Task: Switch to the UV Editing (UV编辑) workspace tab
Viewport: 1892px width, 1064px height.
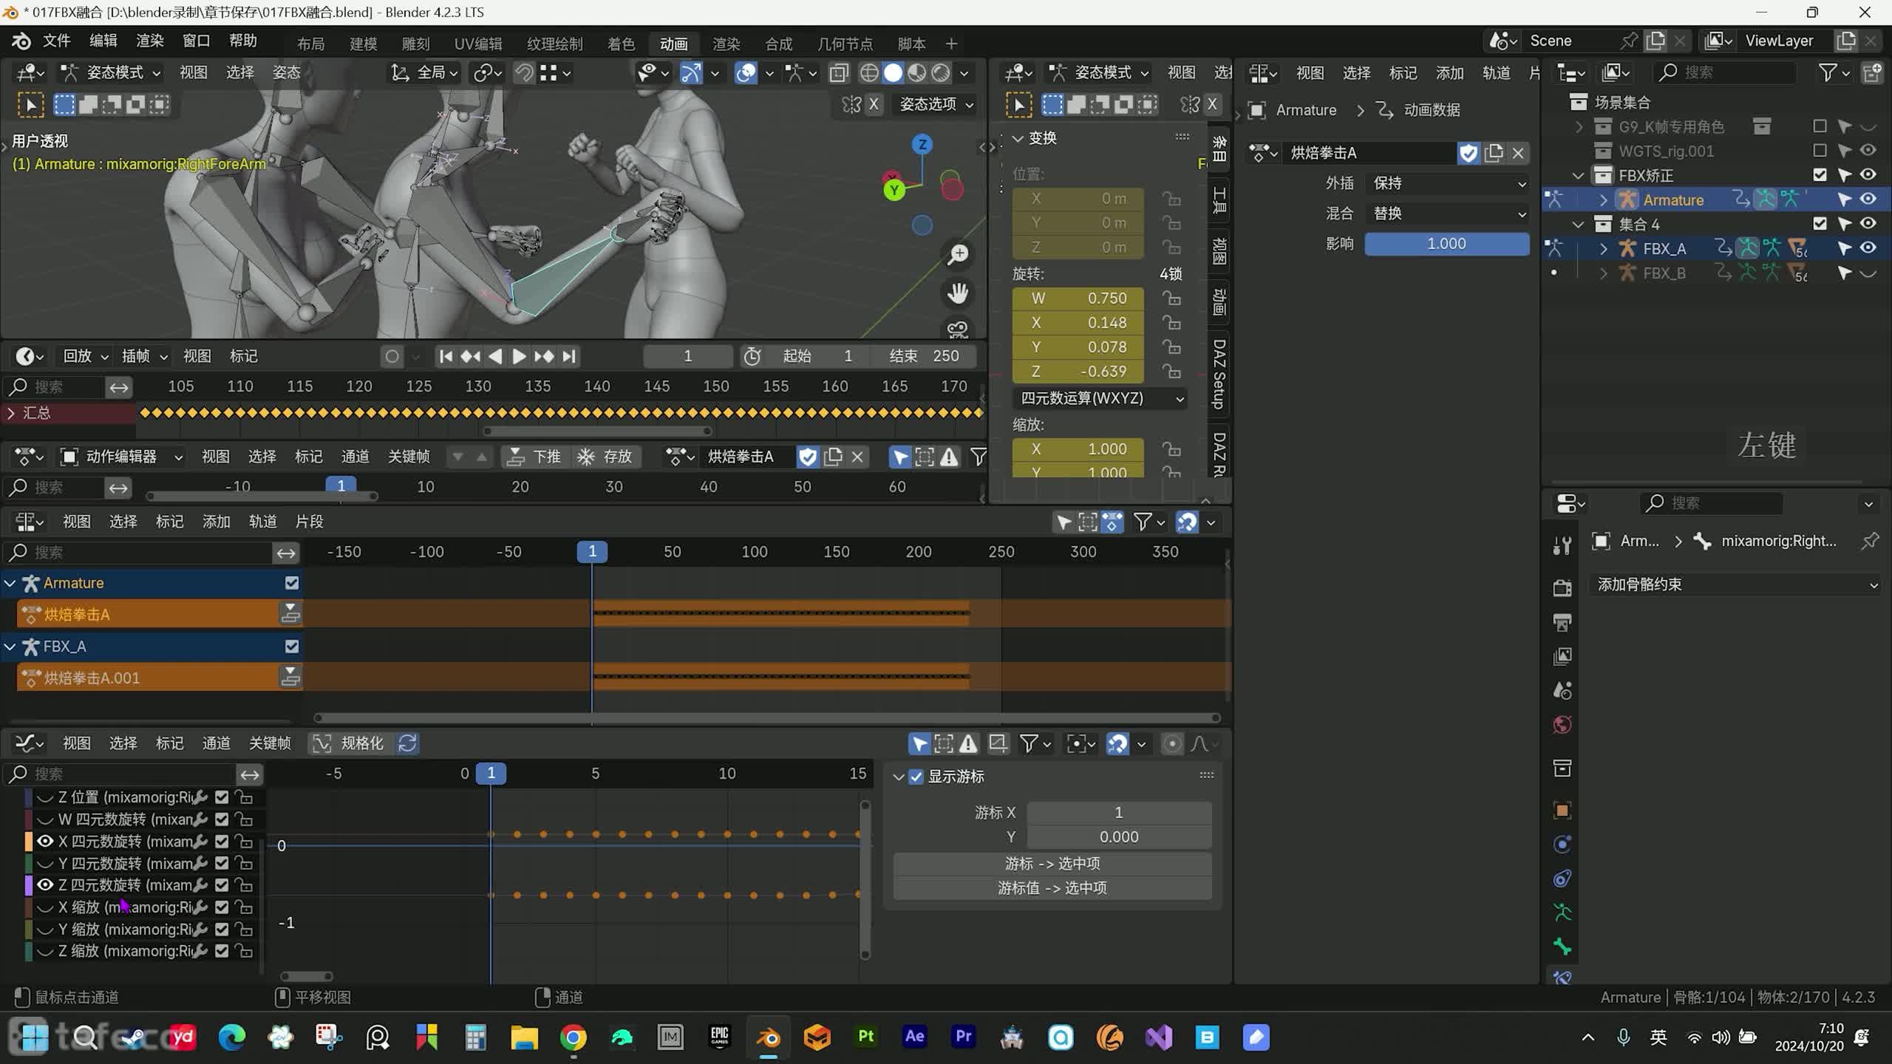Action: point(478,44)
